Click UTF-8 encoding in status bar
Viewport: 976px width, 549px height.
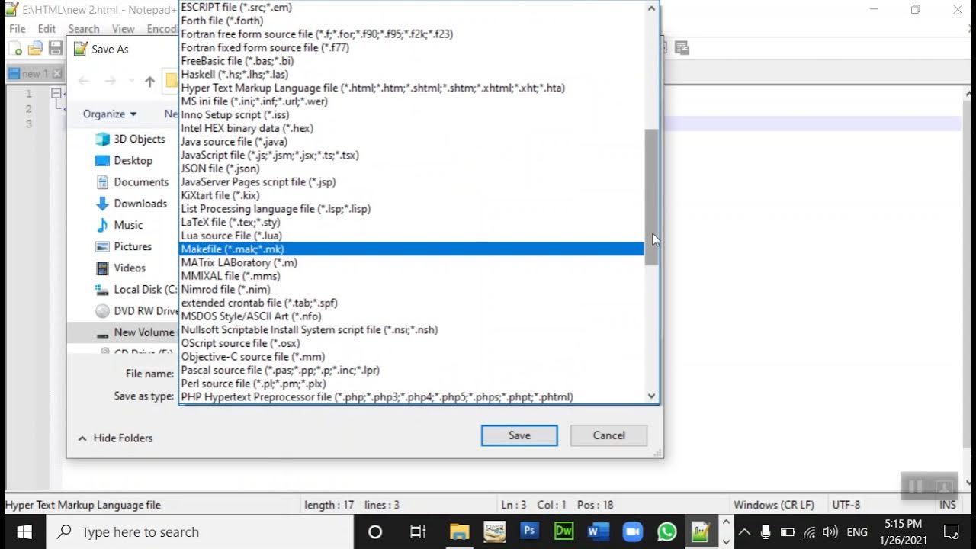pyautogui.click(x=846, y=505)
